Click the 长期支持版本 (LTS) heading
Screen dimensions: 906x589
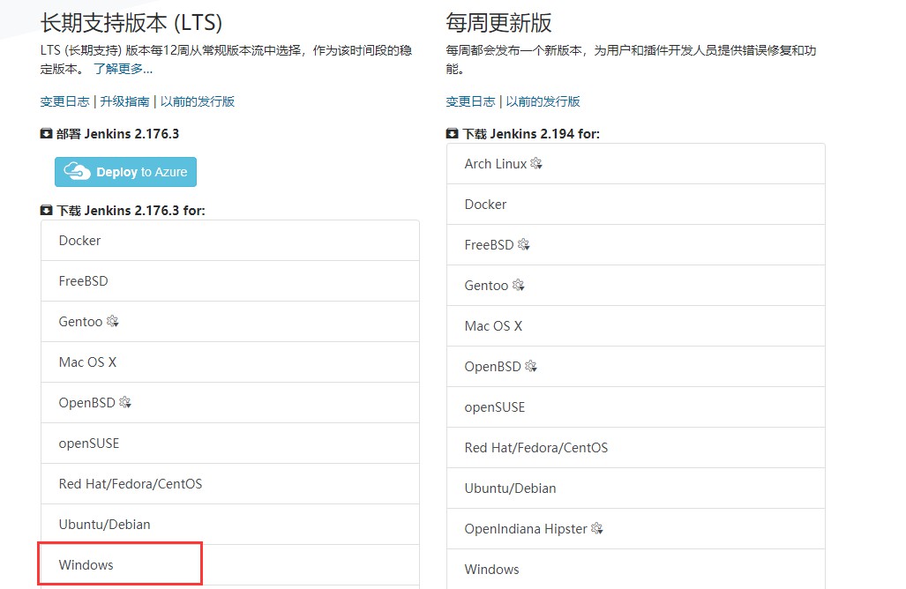pyautogui.click(x=131, y=23)
